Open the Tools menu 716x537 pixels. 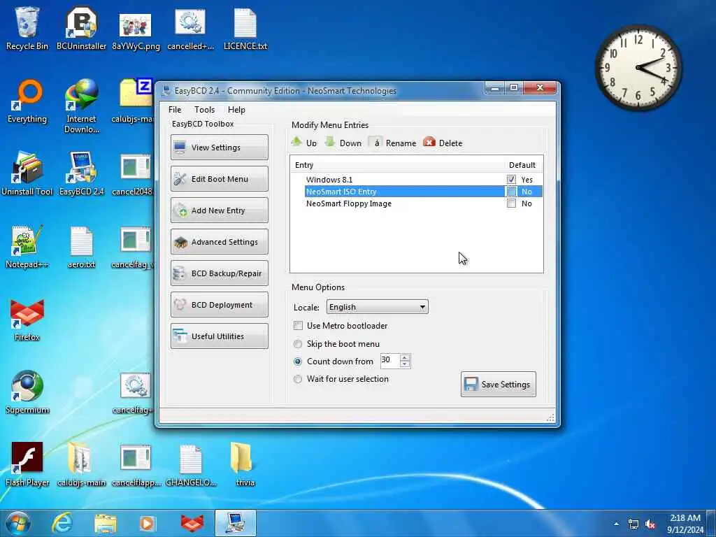(x=205, y=110)
